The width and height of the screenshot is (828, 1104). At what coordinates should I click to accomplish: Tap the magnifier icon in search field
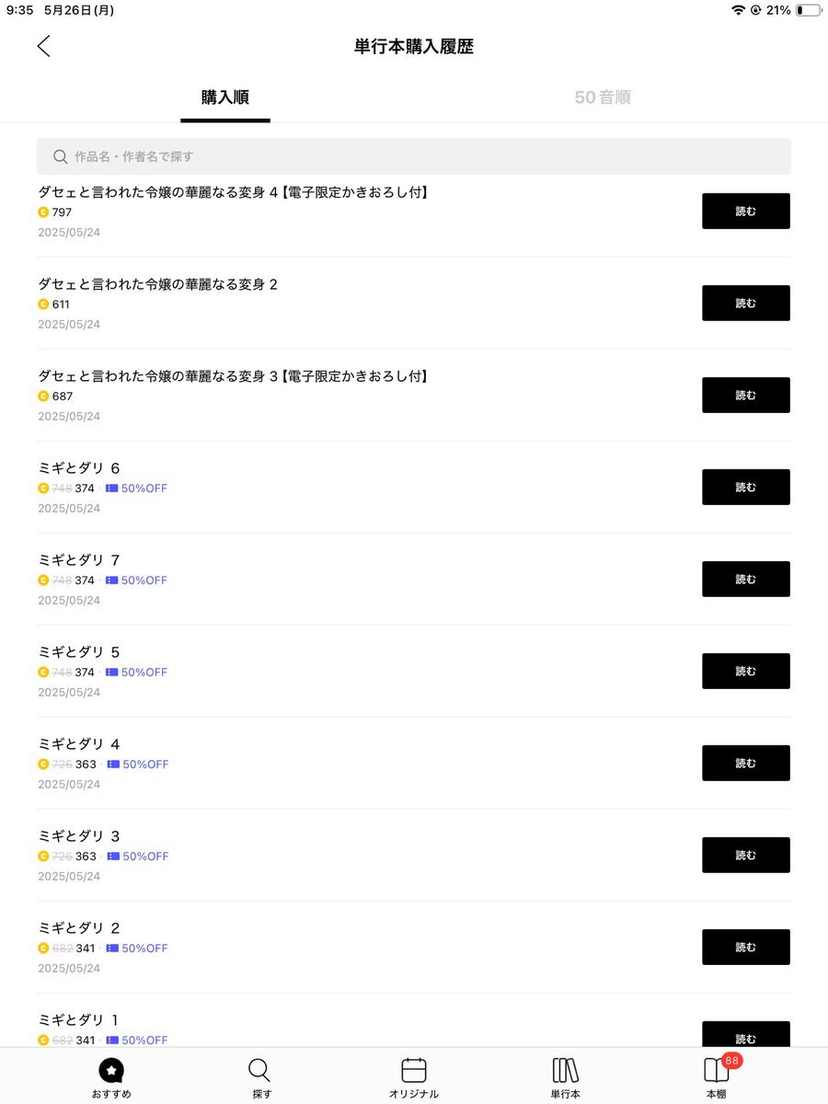pyautogui.click(x=61, y=156)
